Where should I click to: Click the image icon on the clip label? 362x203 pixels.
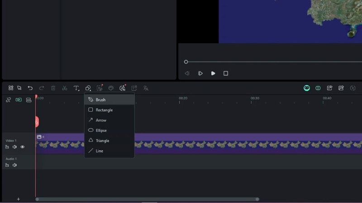39,137
